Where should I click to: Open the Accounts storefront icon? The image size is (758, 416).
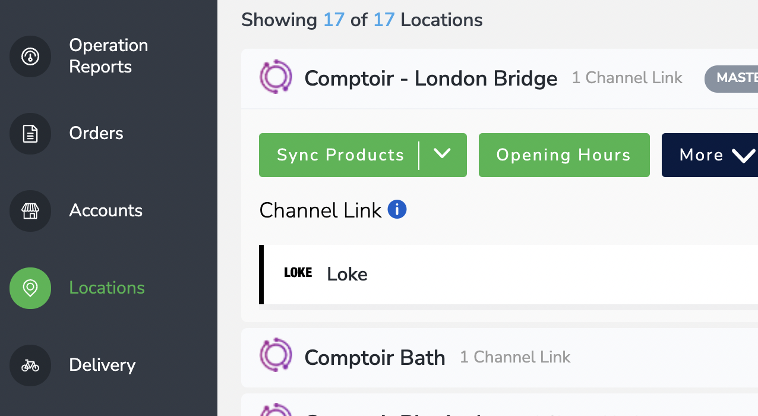30,211
